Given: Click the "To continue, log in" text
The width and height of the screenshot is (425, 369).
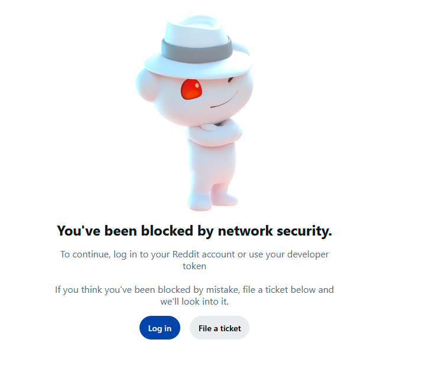Looking at the screenshot, I should pos(109,254).
